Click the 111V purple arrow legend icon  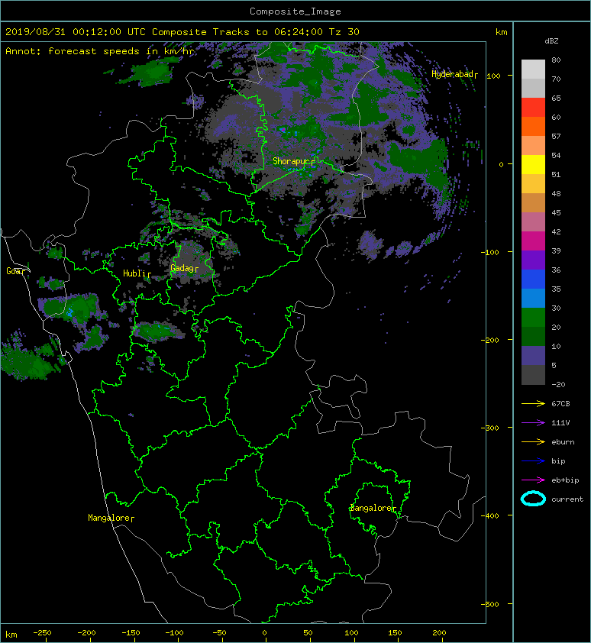tap(533, 423)
